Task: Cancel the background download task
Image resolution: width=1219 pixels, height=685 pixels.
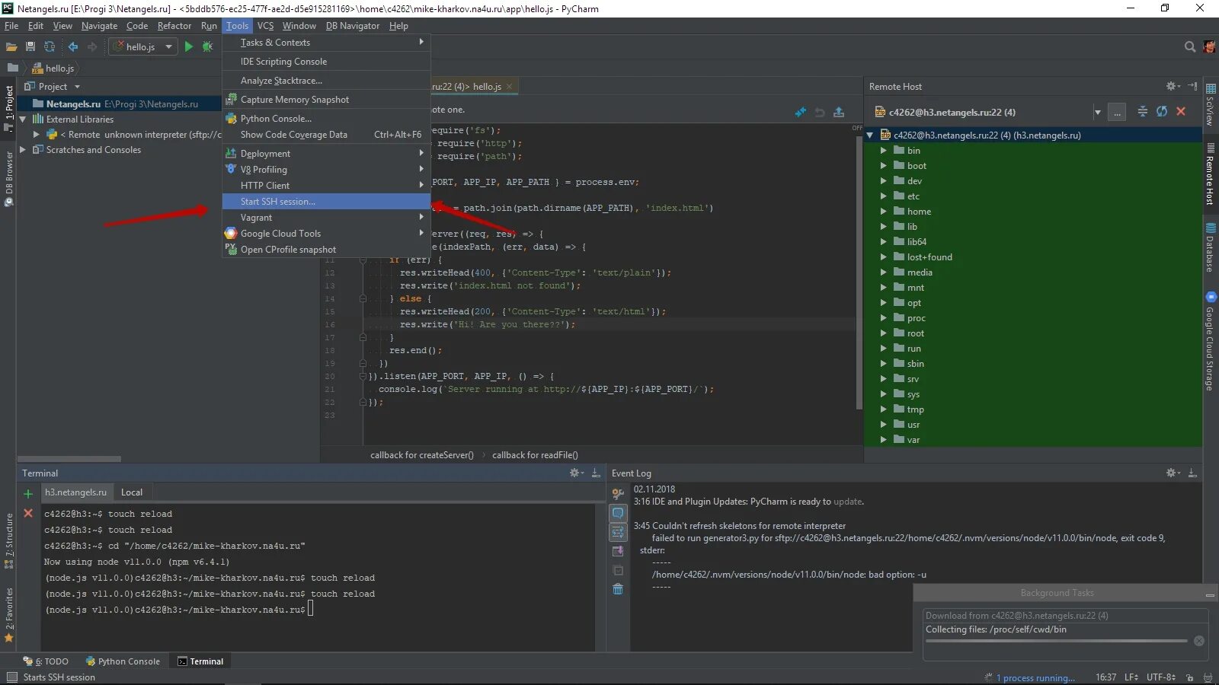Action: (x=1199, y=641)
